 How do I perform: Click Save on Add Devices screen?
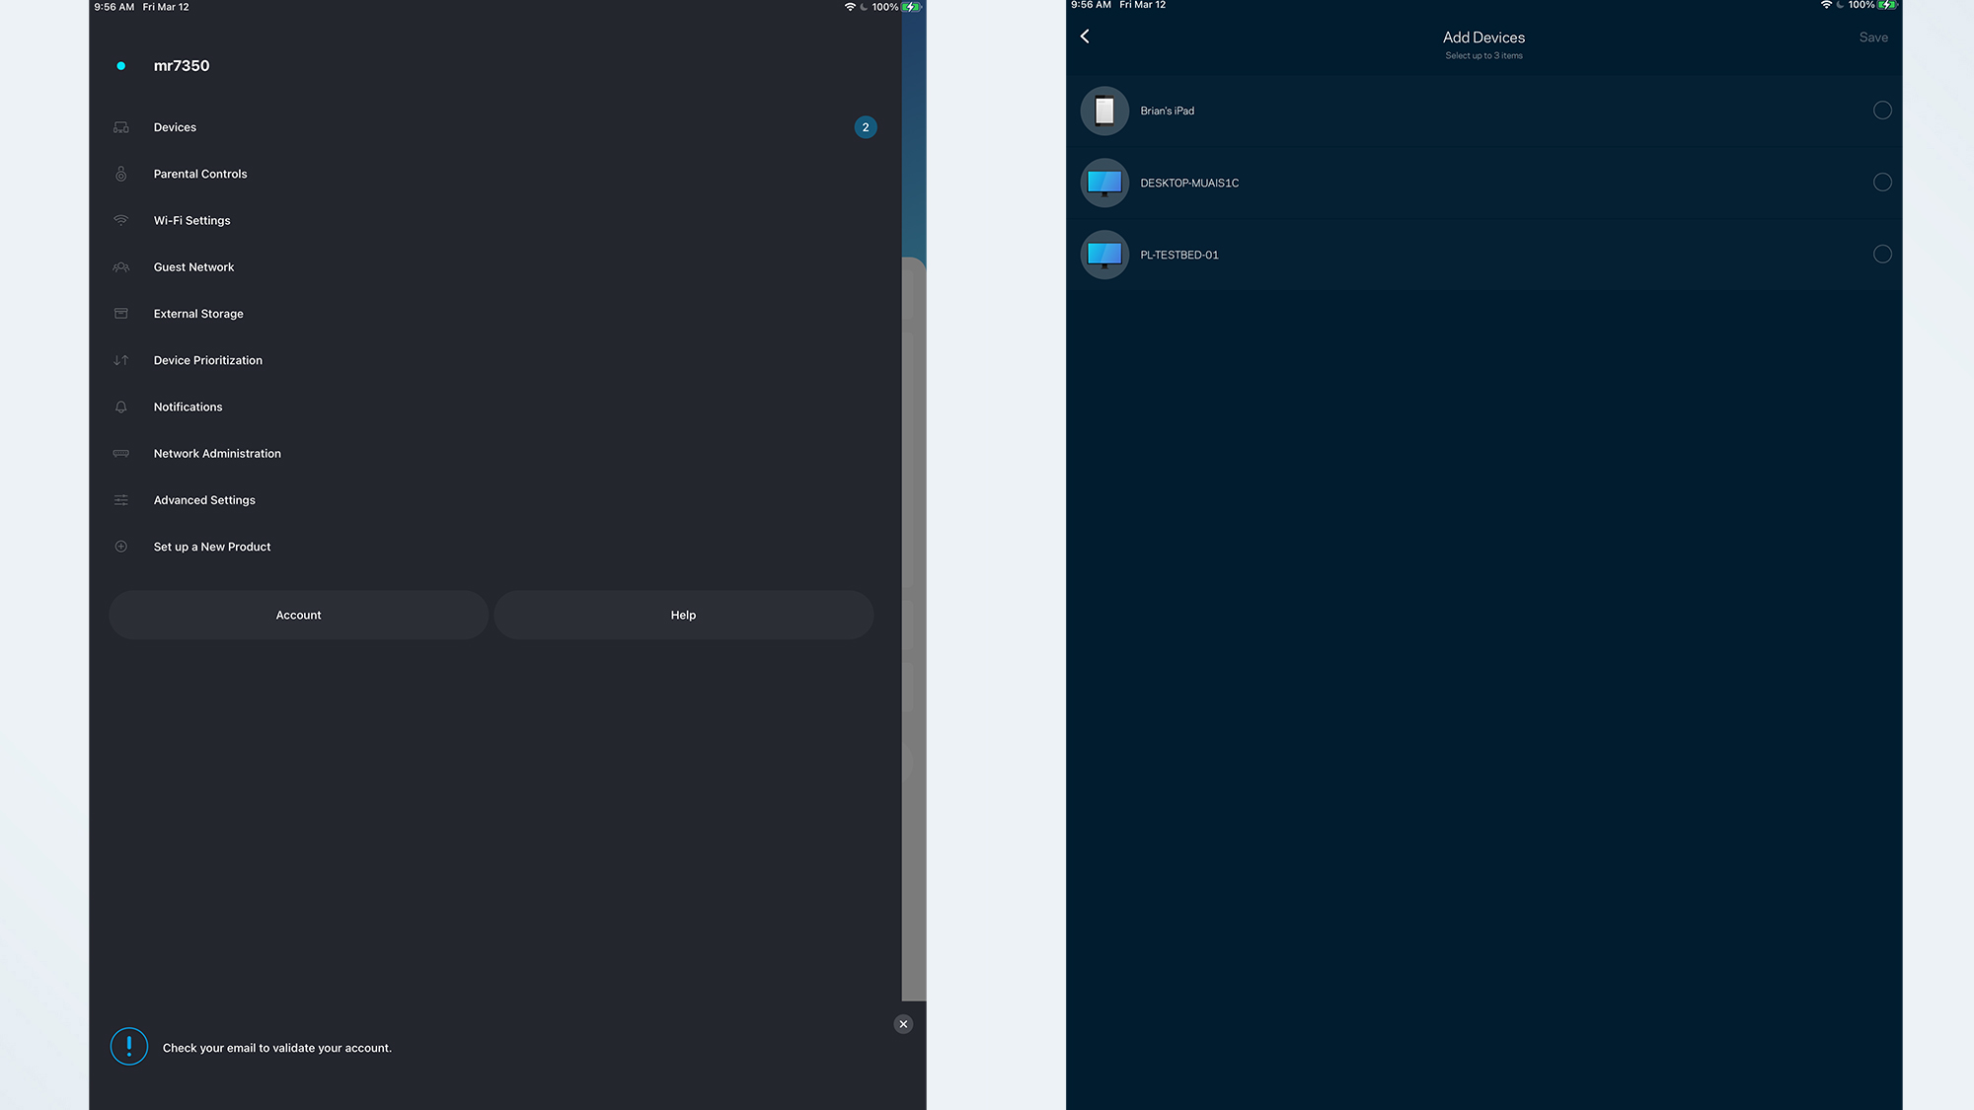coord(1873,37)
